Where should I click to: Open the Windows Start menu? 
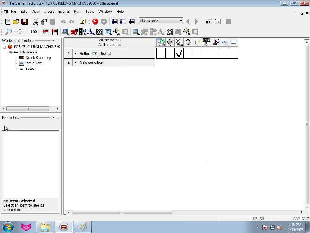coord(8,227)
